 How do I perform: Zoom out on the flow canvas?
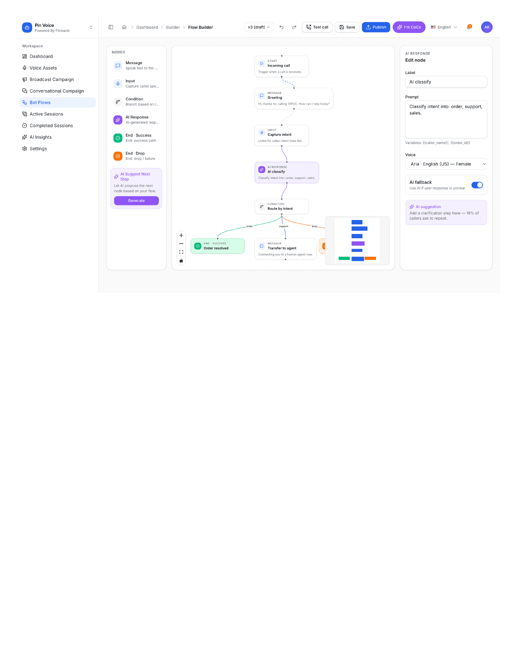181,244
